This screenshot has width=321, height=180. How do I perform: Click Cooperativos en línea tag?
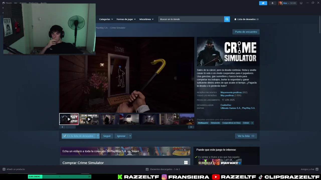pyautogui.click(x=231, y=123)
